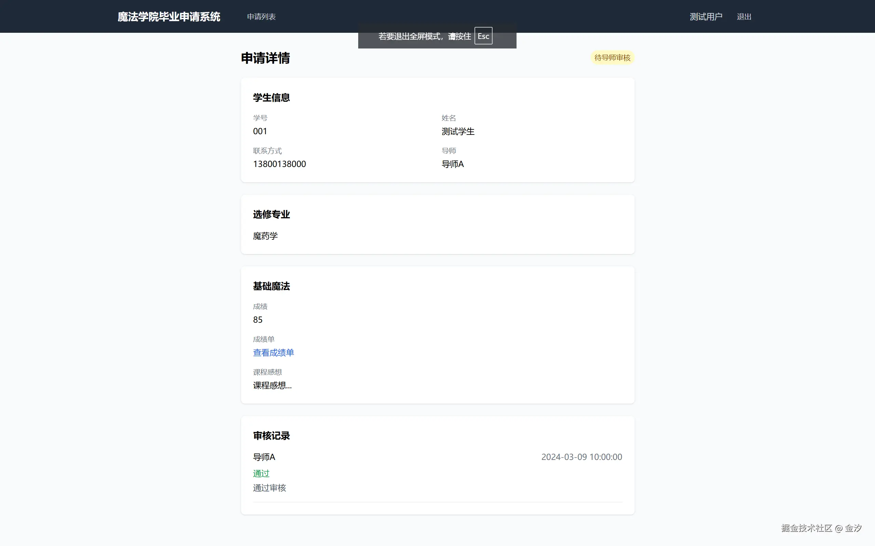Viewport: 875px width, 546px height.
Task: Click the 测试用户 username in header
Action: tap(705, 17)
